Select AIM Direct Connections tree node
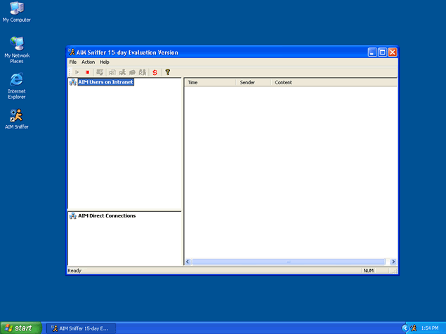Image resolution: width=446 pixels, height=334 pixels. pyautogui.click(x=107, y=215)
